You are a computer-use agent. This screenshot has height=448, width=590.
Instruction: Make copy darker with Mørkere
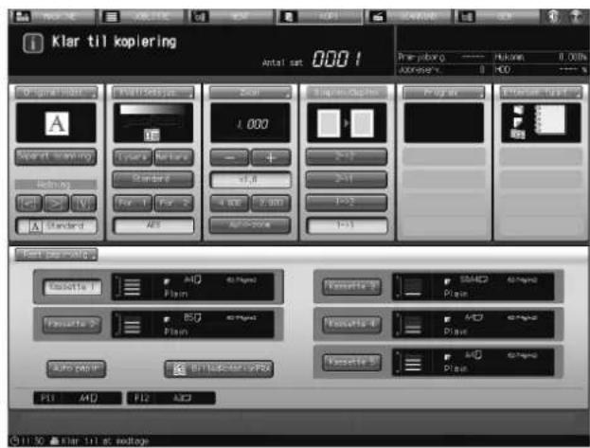(174, 157)
